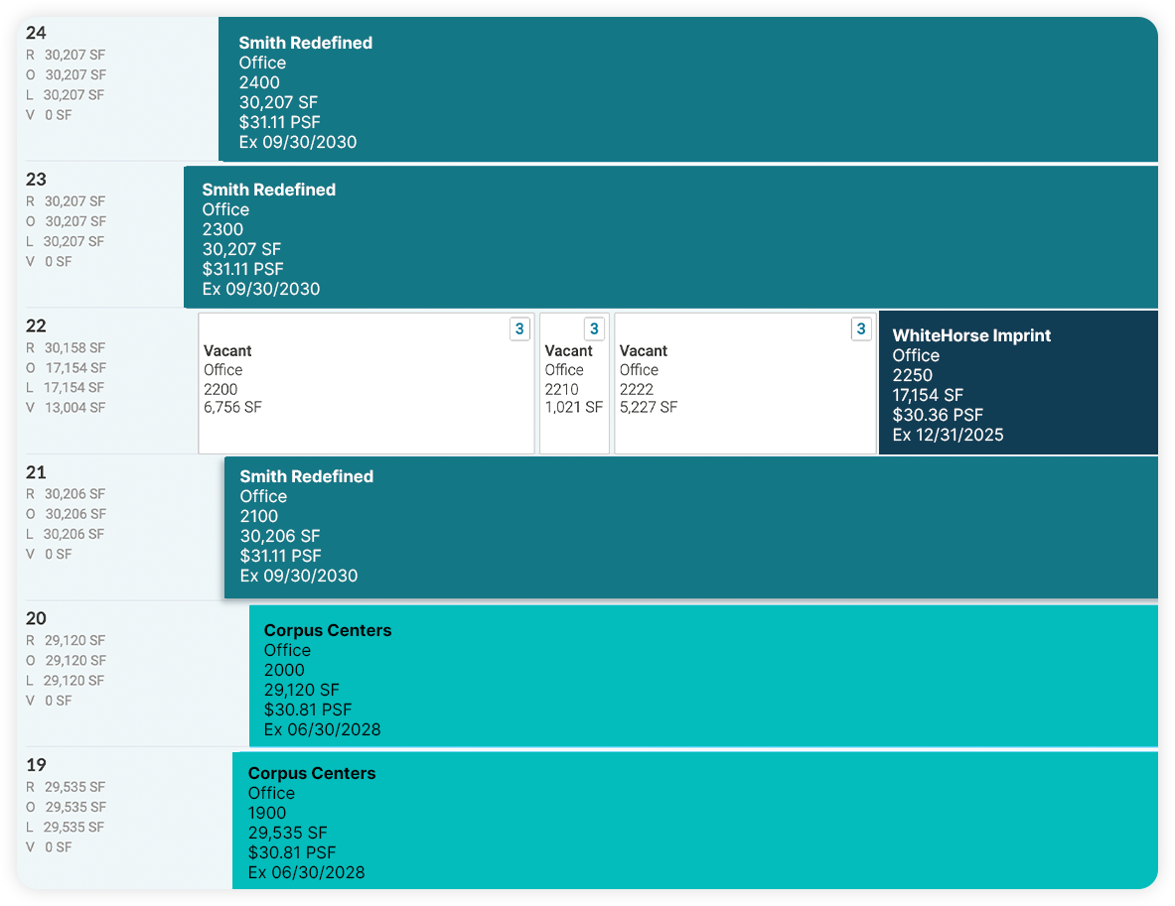Click the deal count badge on vacant suite 2200
Screen dimensions: 1175x906
pos(519,328)
